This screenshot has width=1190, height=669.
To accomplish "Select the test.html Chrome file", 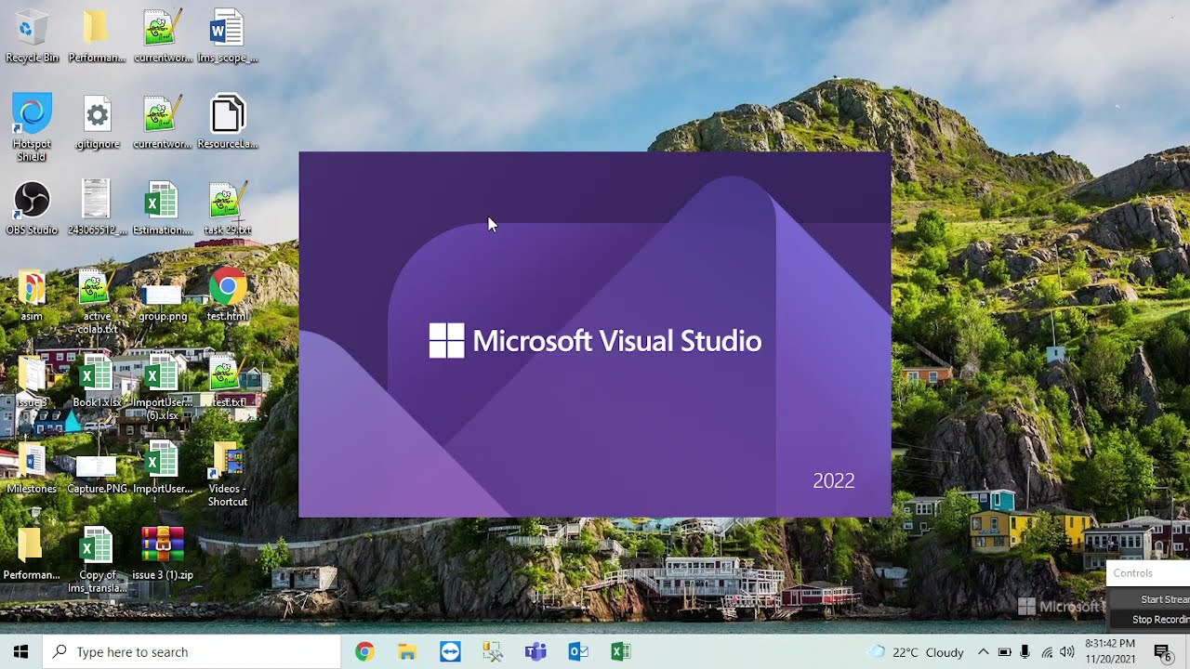I will pos(227,295).
